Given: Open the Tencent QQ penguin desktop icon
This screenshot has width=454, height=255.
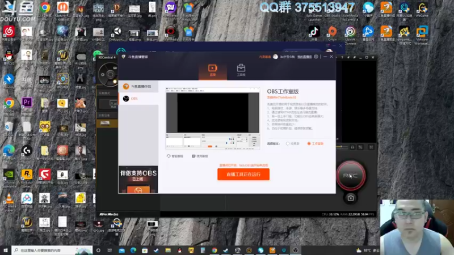Looking at the screenshot, I should (9, 57).
